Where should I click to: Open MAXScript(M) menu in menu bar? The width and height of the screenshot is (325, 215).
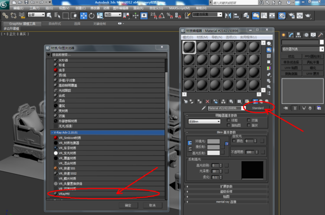point(179,8)
